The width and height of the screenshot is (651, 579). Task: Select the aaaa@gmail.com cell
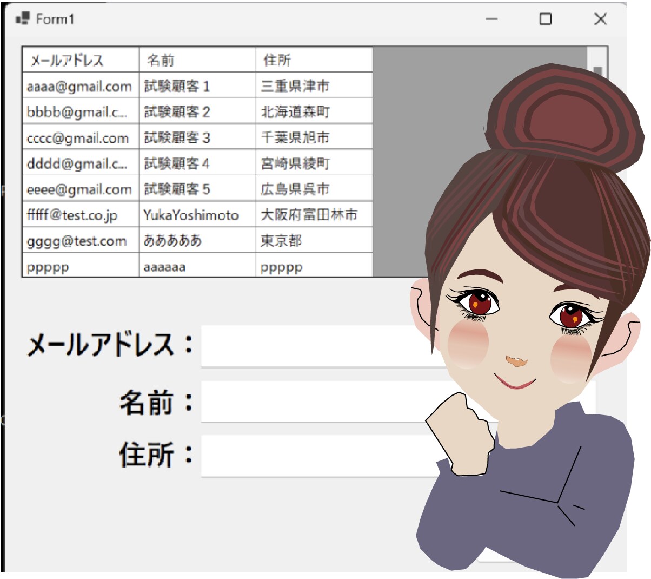[x=81, y=85]
